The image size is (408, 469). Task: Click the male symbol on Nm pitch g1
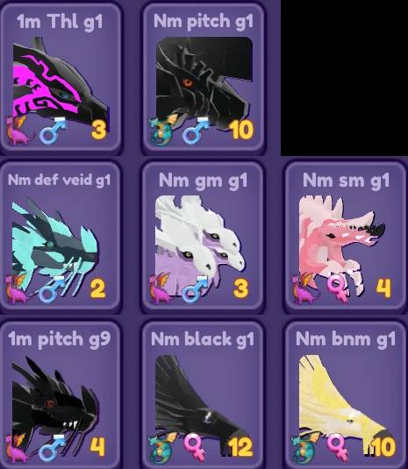[x=196, y=131]
